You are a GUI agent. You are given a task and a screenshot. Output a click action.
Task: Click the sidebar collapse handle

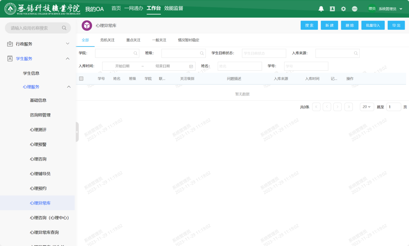[77, 132]
